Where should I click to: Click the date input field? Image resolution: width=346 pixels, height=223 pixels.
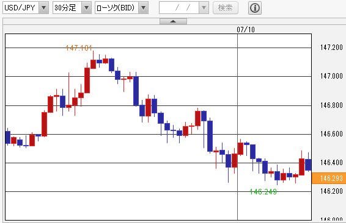pos(179,8)
